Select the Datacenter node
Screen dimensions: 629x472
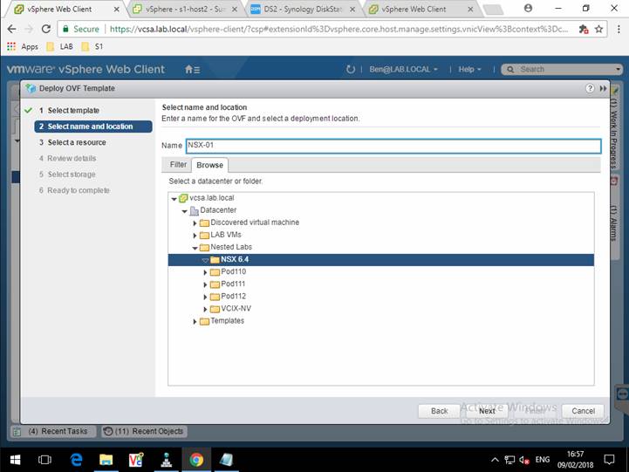[218, 210]
